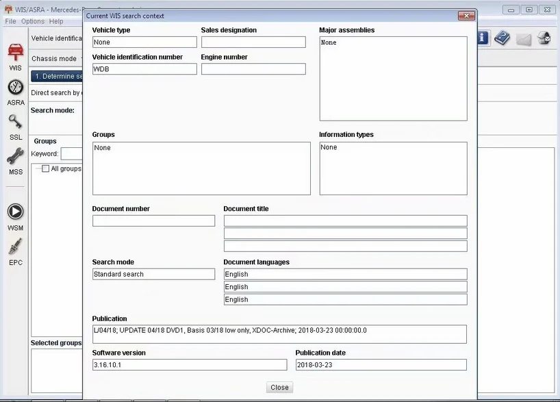Viewport: 560px width, 402px height.
Task: Open the Help menu
Action: [56, 21]
